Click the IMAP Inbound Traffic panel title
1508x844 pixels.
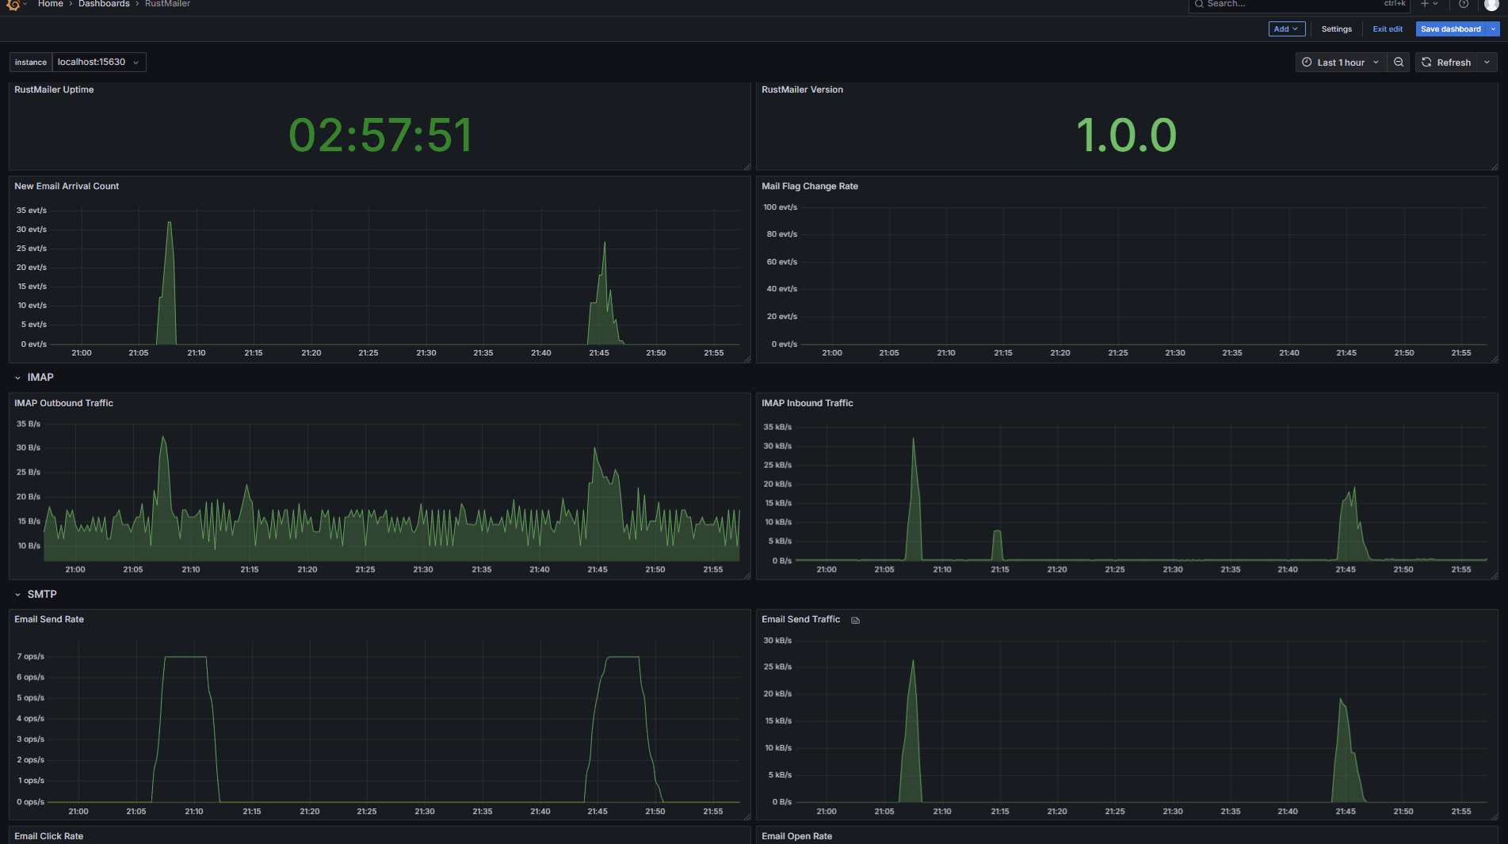(x=807, y=404)
